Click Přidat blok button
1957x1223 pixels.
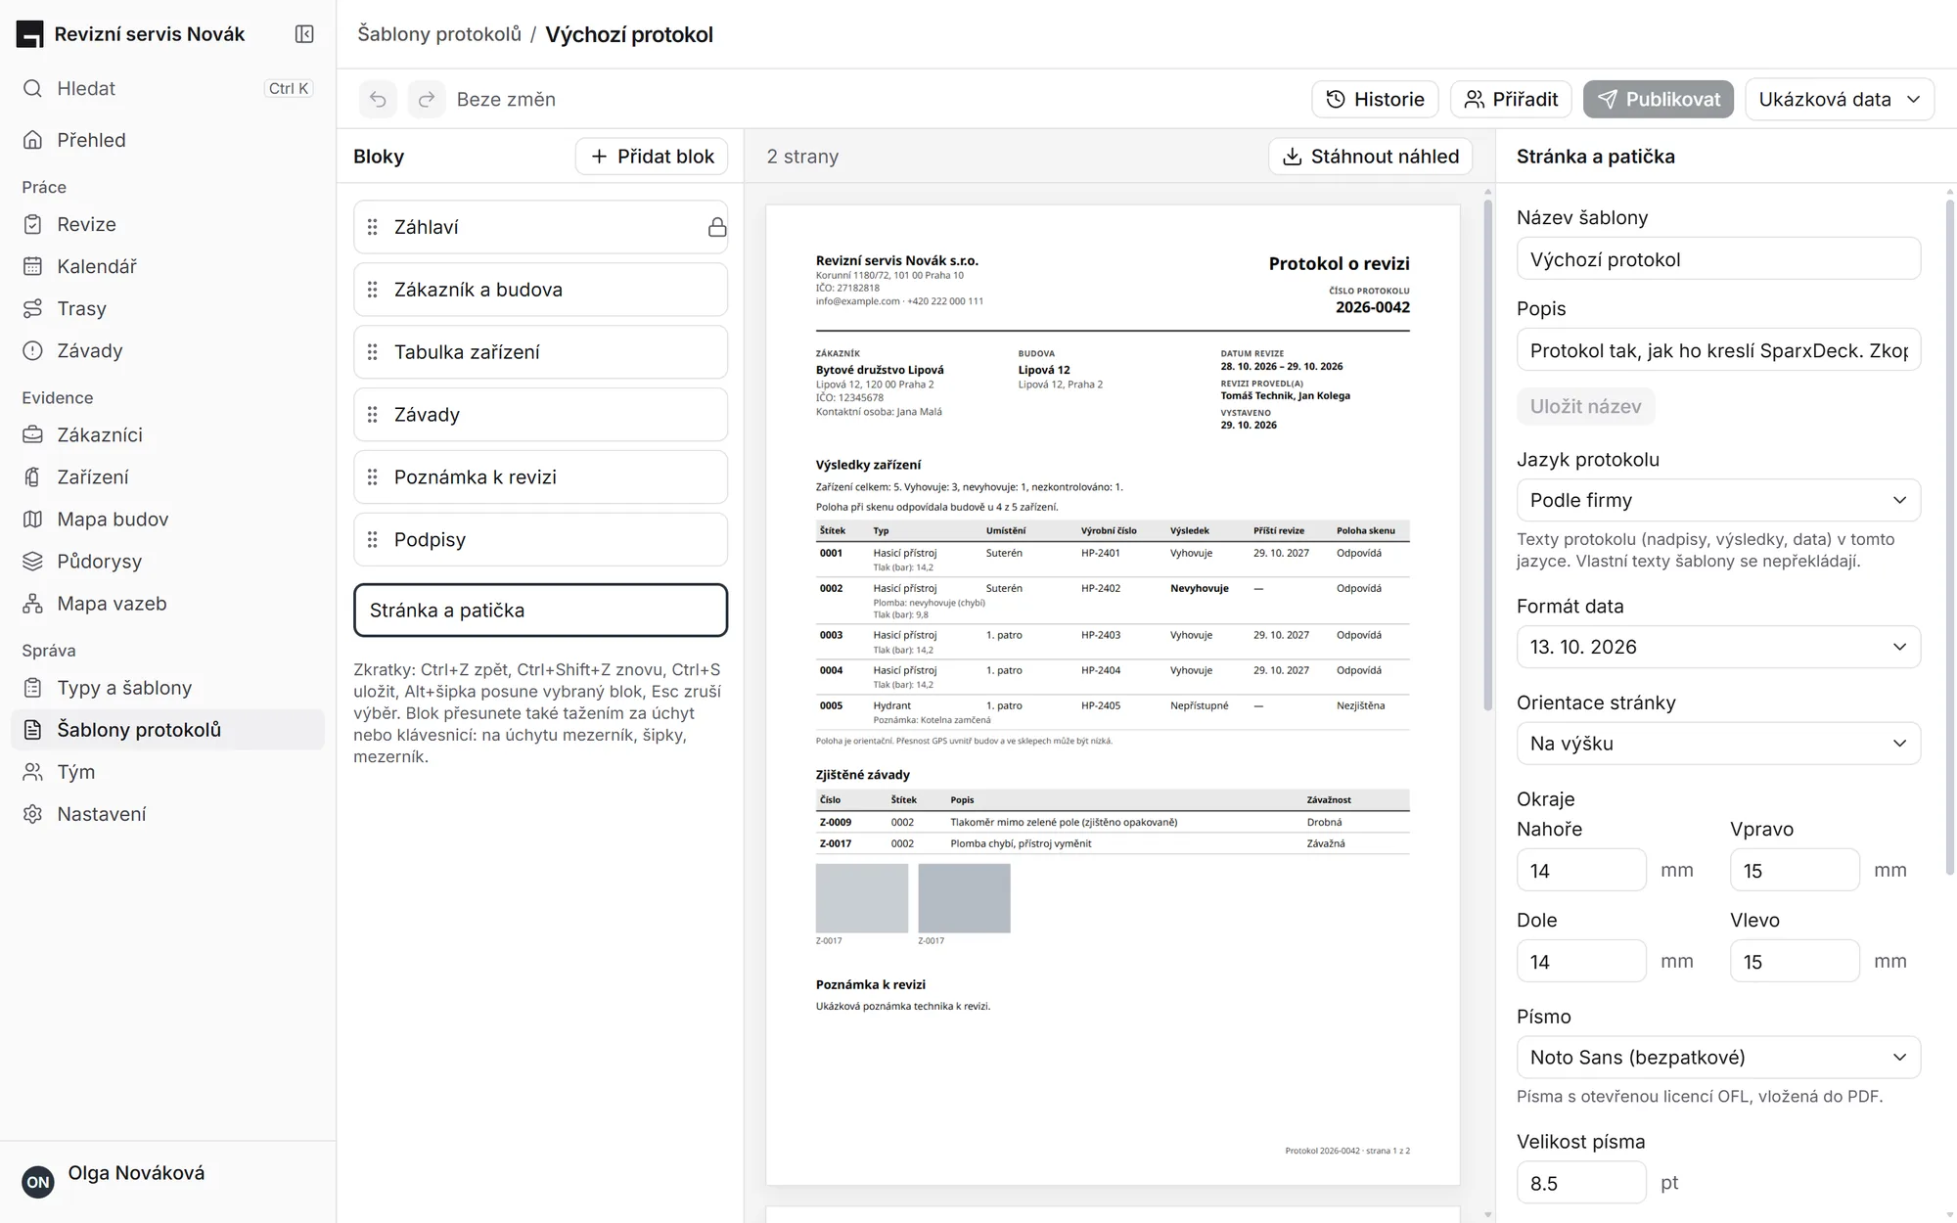(652, 157)
